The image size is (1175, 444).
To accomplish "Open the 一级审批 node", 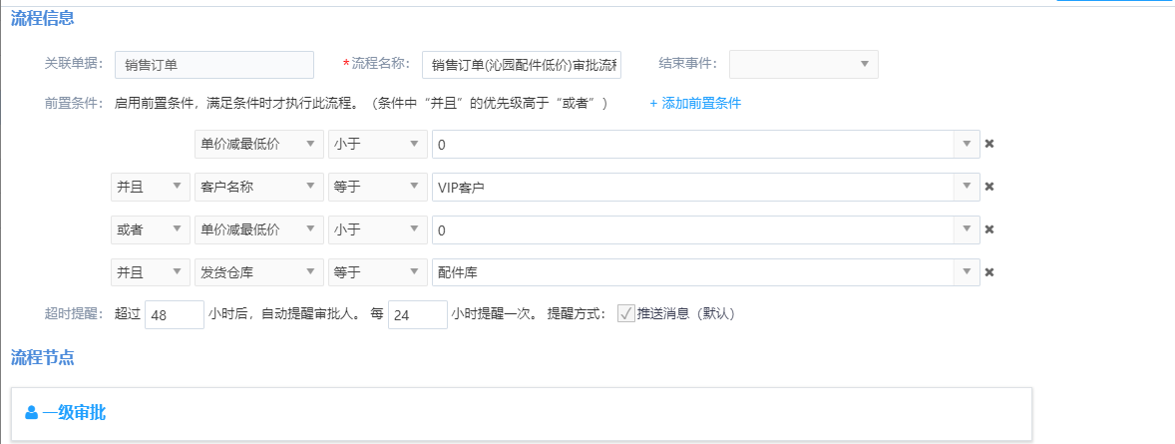I will [74, 413].
